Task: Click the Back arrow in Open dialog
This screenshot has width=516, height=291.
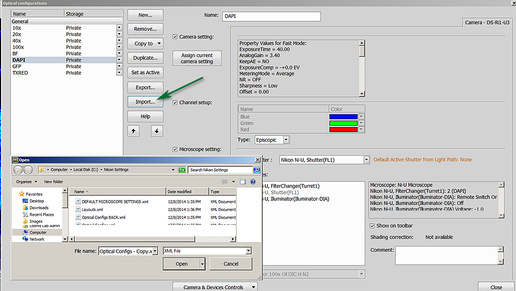Action: [x=18, y=170]
